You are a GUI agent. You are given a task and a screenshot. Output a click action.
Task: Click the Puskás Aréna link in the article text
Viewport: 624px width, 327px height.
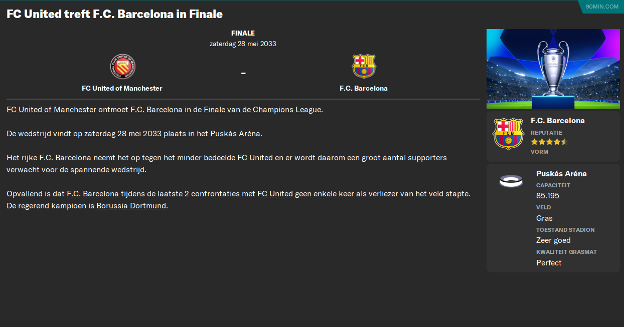[x=235, y=133]
